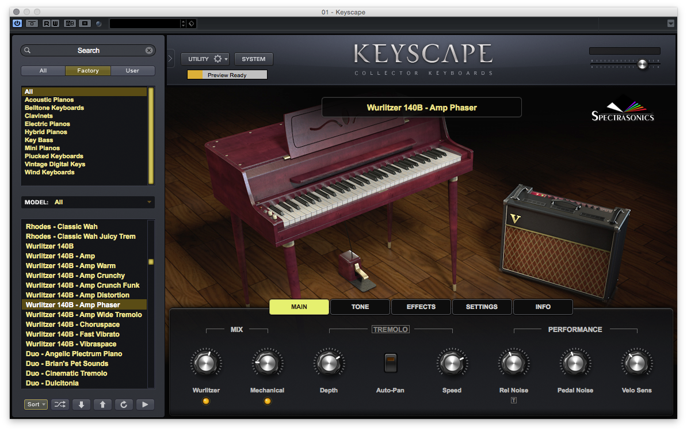
Task: Toggle the Auto-Pan tremolo switch
Action: coord(390,363)
